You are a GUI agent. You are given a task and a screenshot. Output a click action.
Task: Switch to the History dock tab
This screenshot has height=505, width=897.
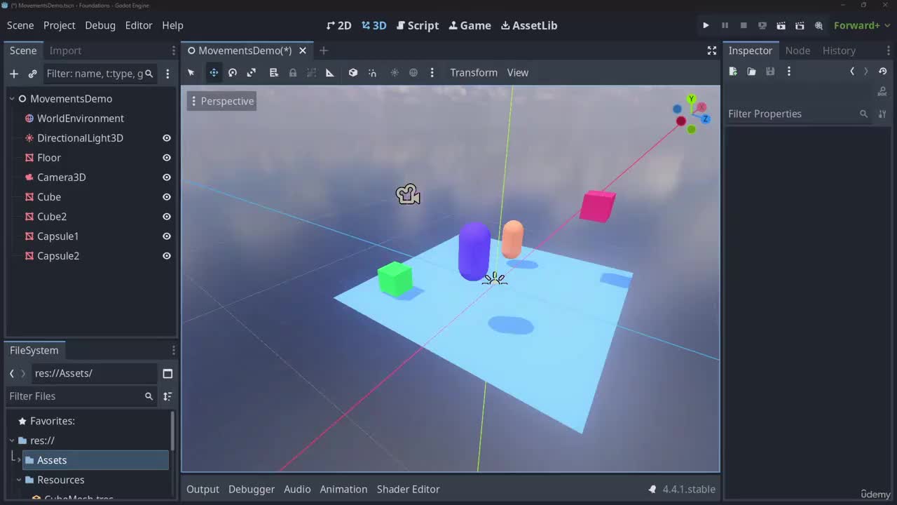point(839,50)
